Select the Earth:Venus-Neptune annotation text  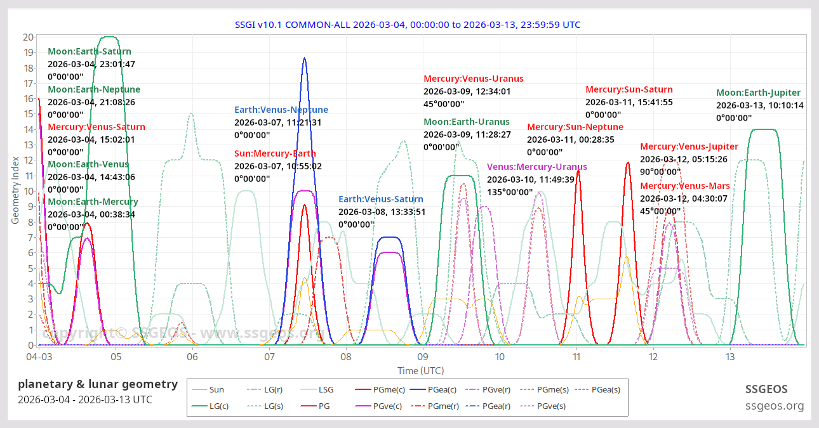[x=281, y=110]
